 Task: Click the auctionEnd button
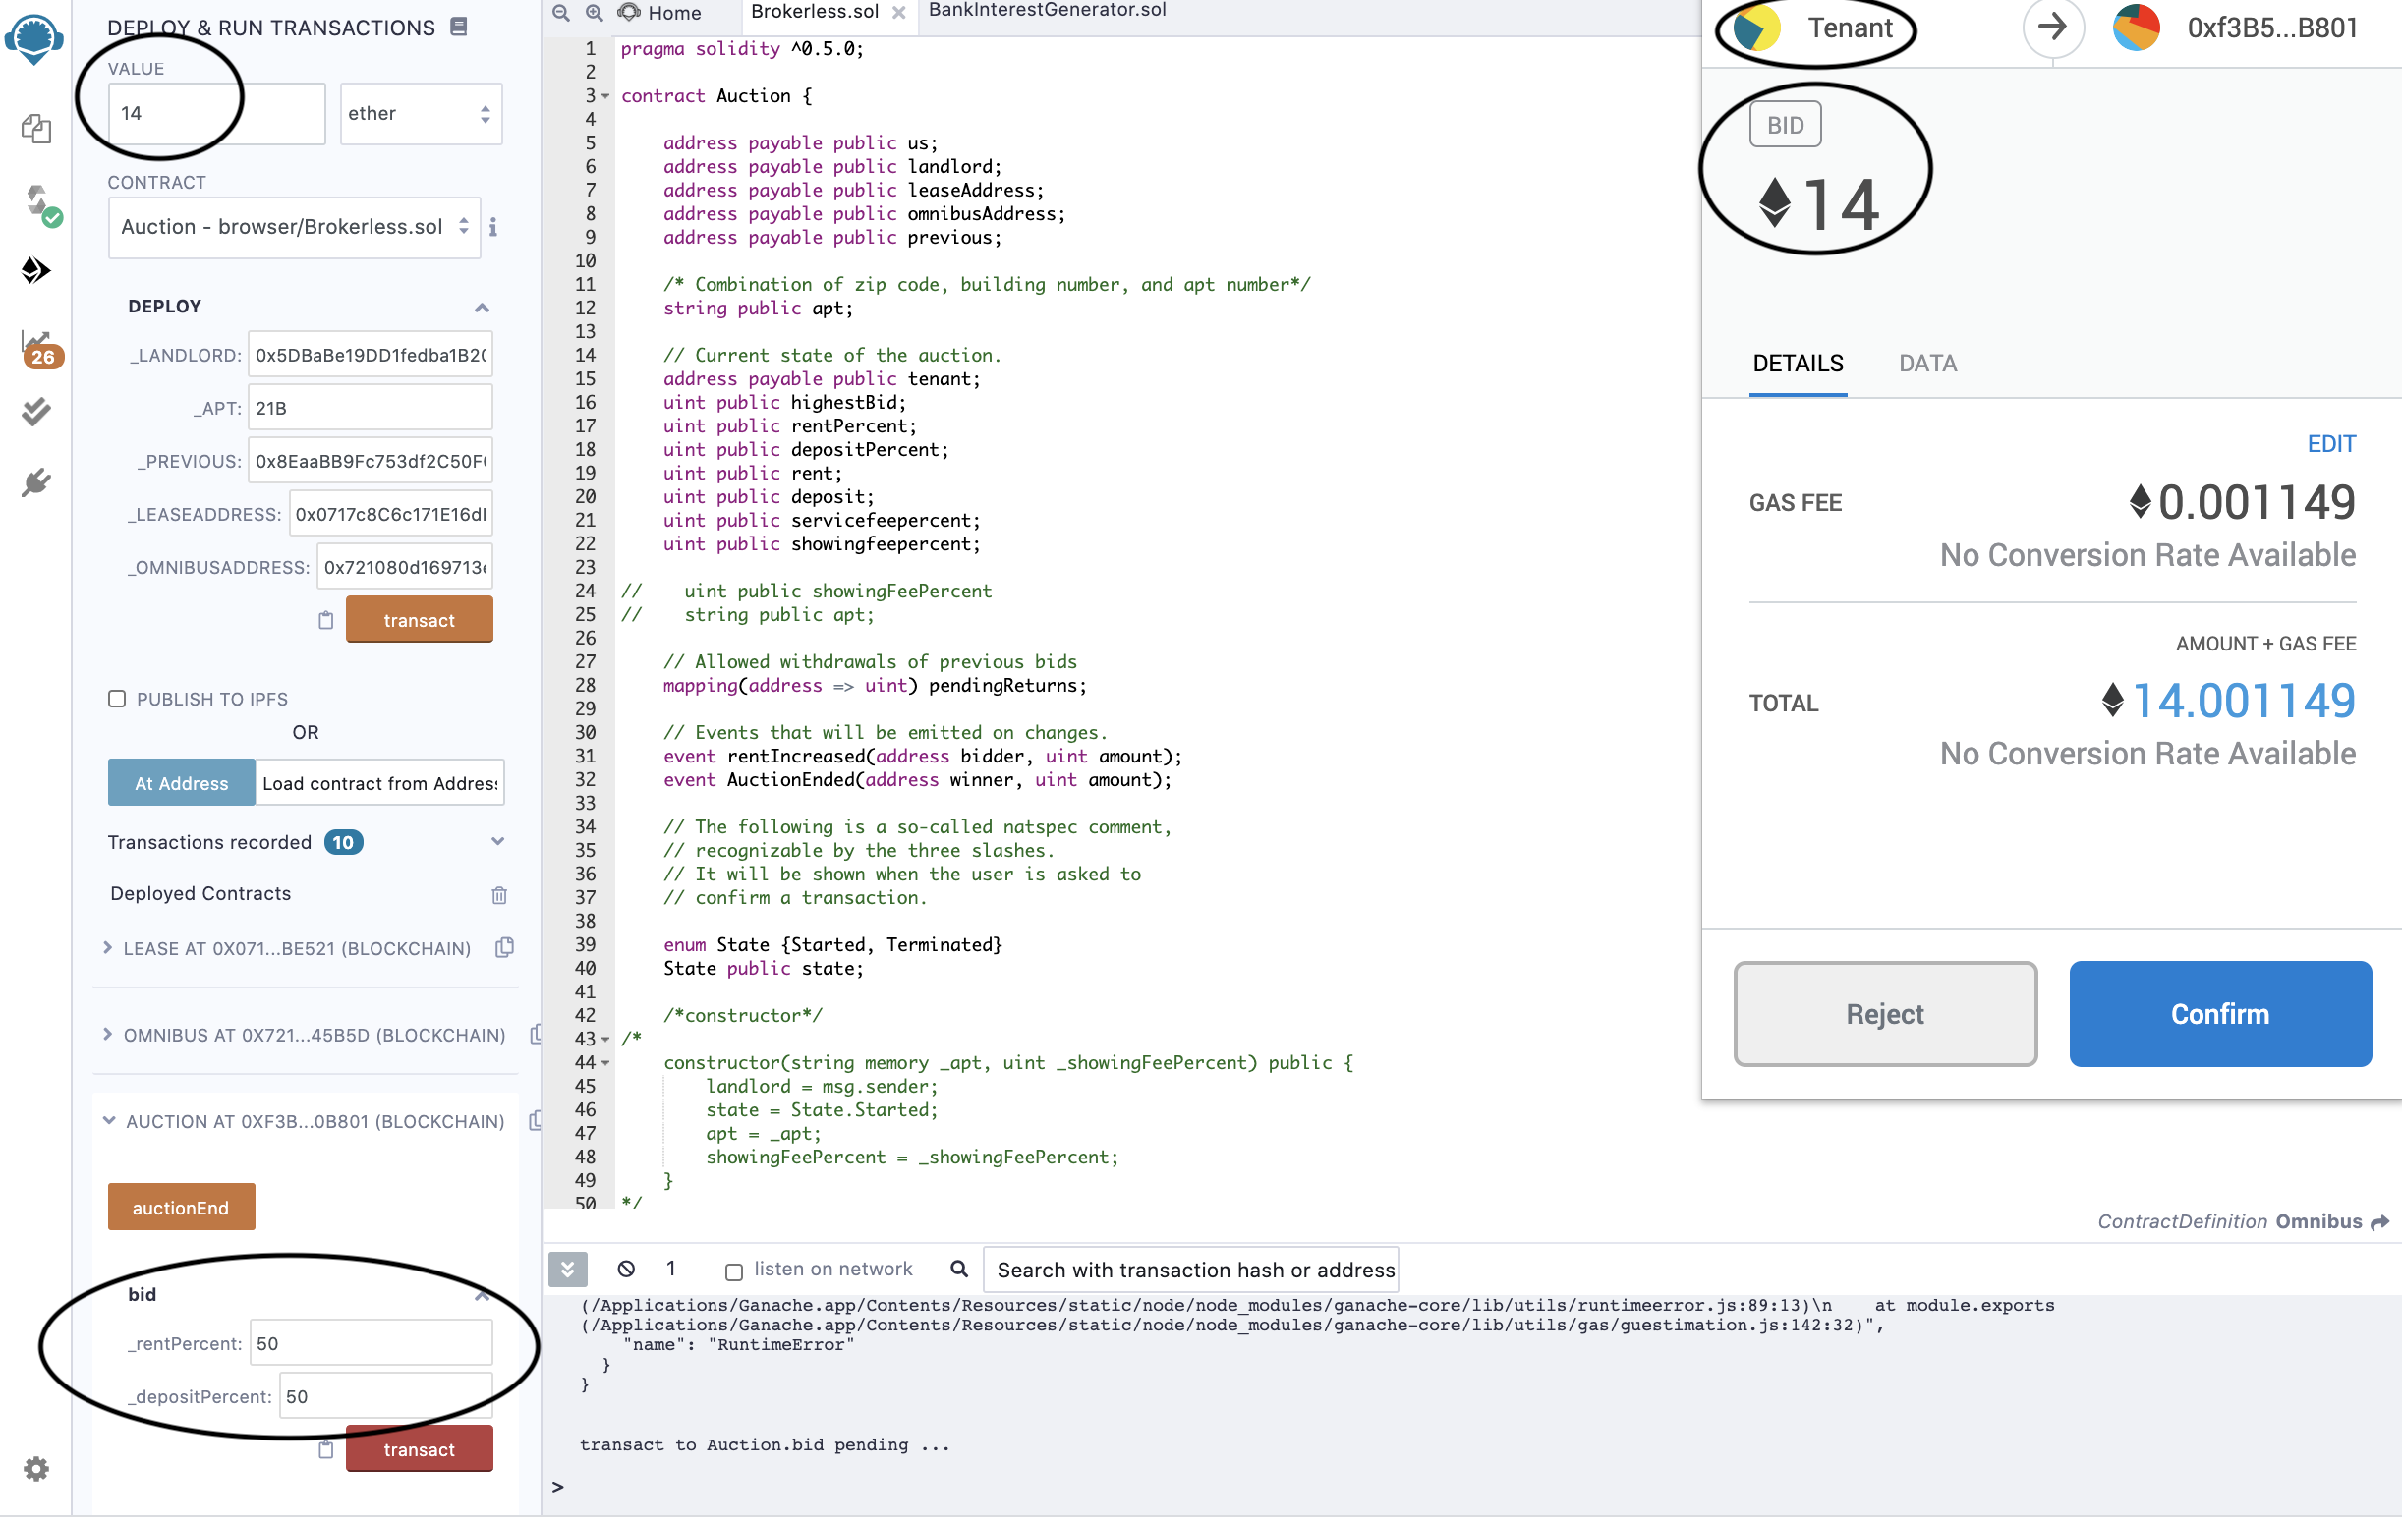click(182, 1207)
